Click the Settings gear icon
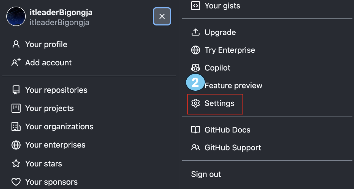The width and height of the screenshot is (354, 189). [195, 103]
